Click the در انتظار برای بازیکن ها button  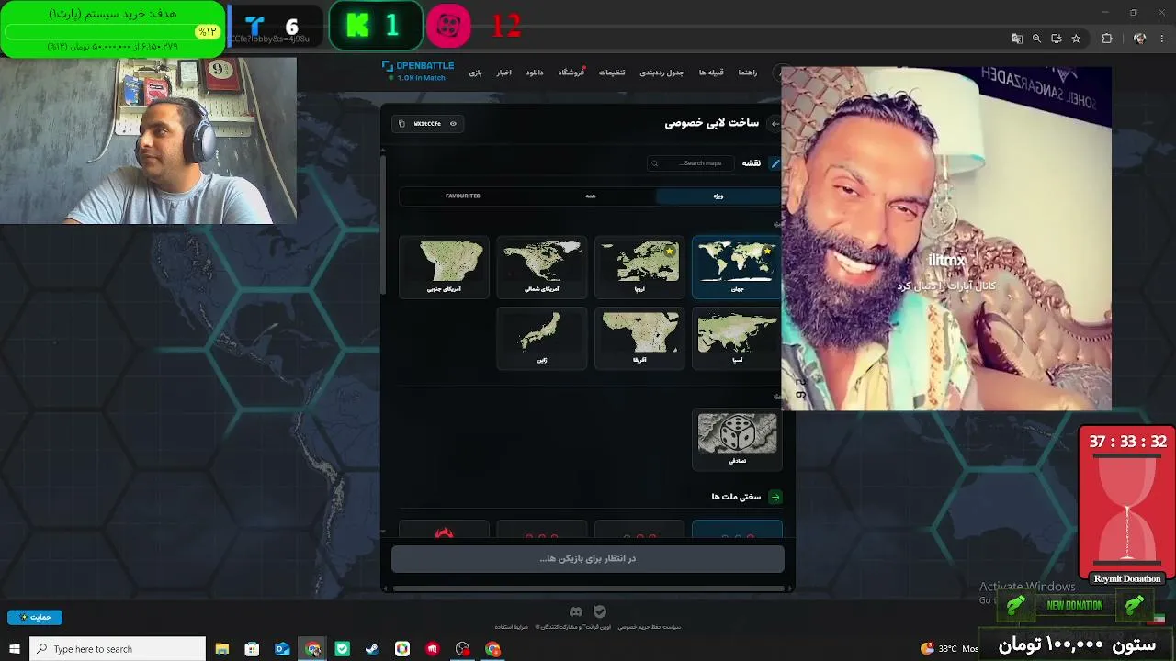[588, 558]
